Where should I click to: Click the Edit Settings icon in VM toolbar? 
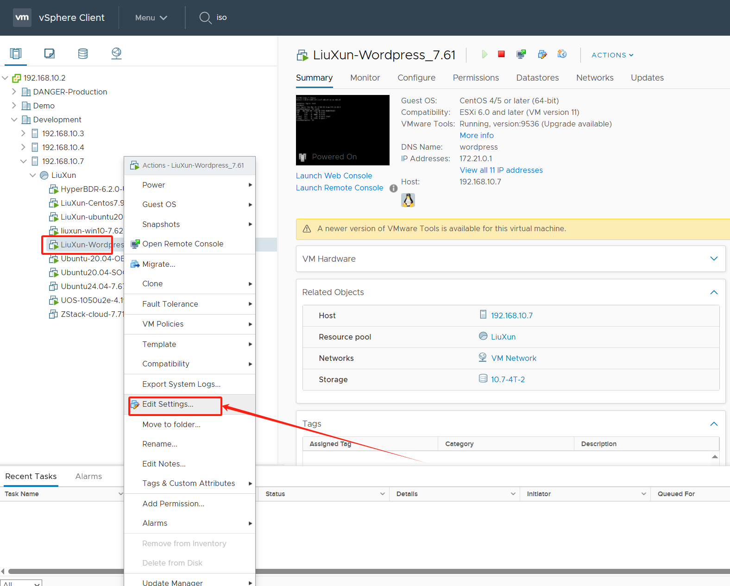542,54
